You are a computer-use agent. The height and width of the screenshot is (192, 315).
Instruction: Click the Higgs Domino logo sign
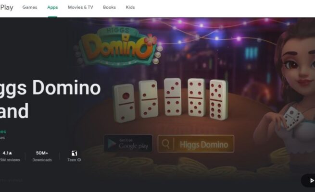coord(119,47)
